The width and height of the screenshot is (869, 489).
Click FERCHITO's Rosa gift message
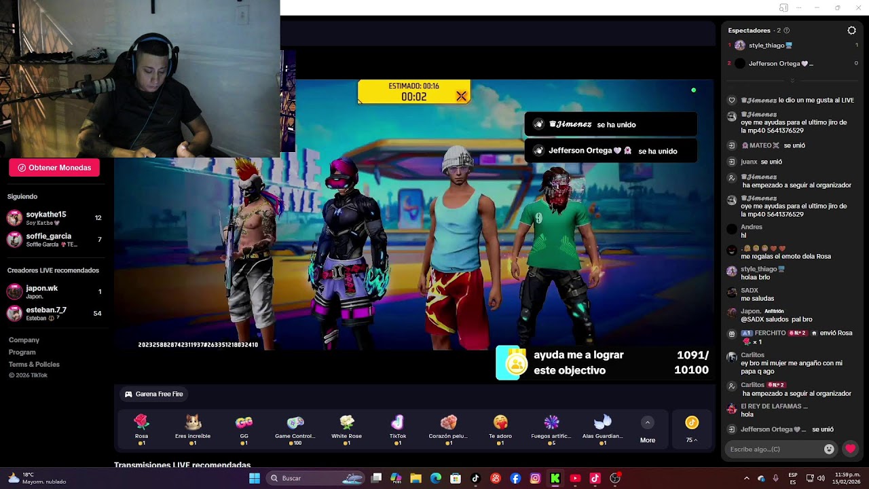tap(791, 337)
